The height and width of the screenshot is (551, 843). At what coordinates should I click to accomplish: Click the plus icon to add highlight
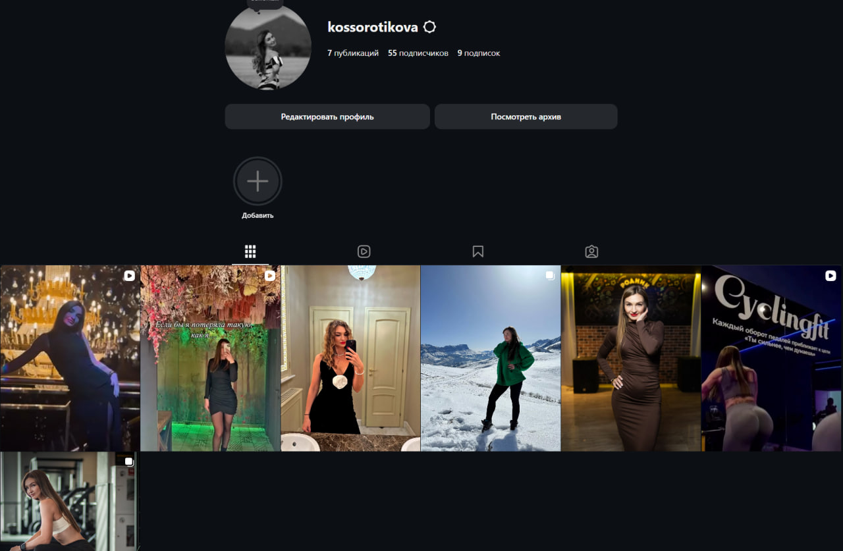[x=258, y=182]
